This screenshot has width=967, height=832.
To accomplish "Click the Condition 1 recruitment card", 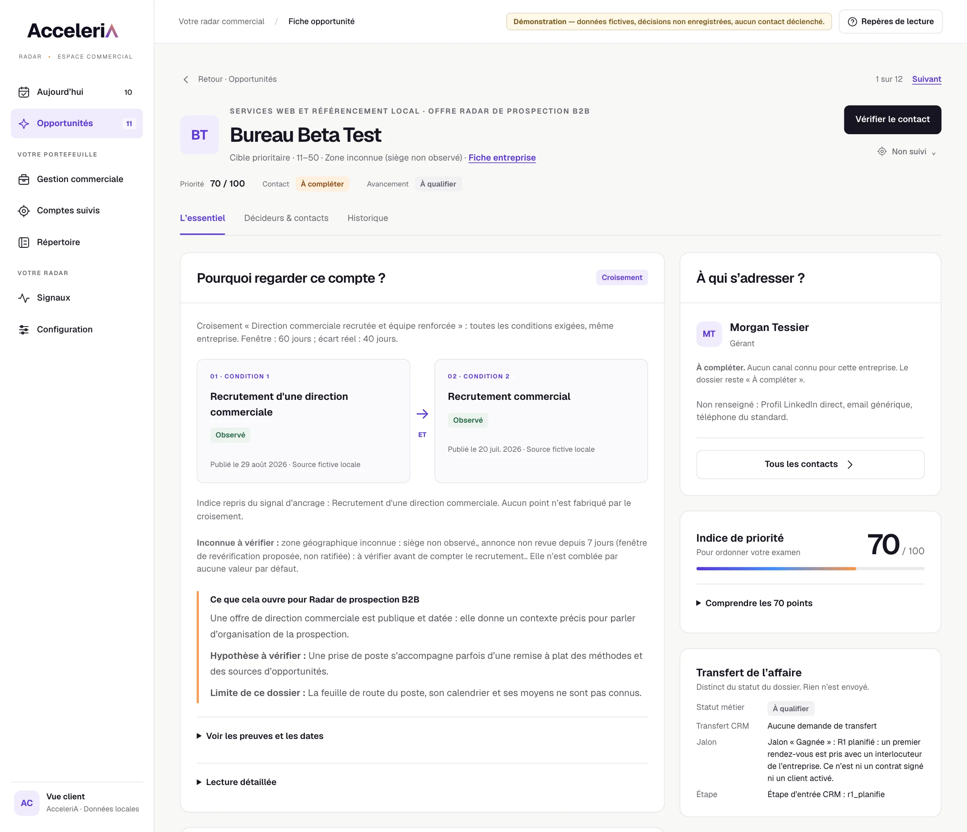I will (304, 420).
